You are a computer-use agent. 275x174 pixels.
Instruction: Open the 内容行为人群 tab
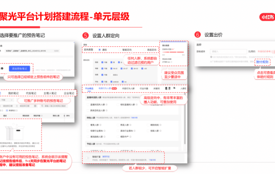128,88
